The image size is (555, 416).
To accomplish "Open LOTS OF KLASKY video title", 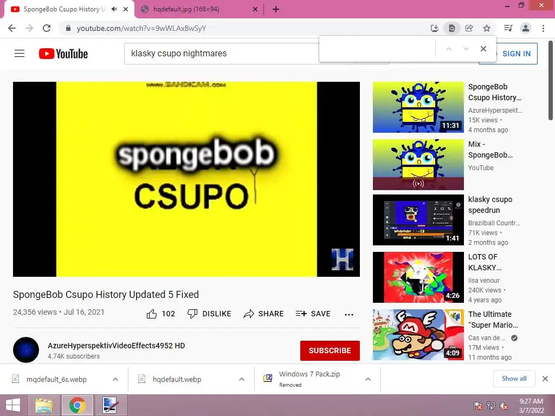I will 485,262.
